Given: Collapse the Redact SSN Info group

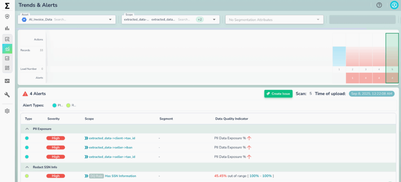Looking at the screenshot, I should click(x=27, y=167).
